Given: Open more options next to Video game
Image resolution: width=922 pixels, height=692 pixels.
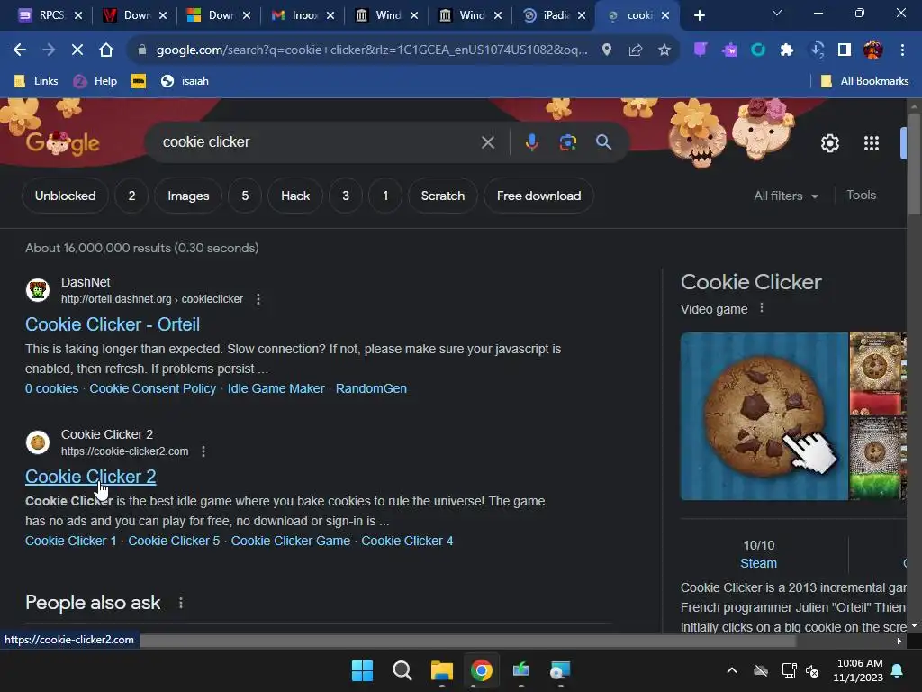Looking at the screenshot, I should (x=762, y=308).
